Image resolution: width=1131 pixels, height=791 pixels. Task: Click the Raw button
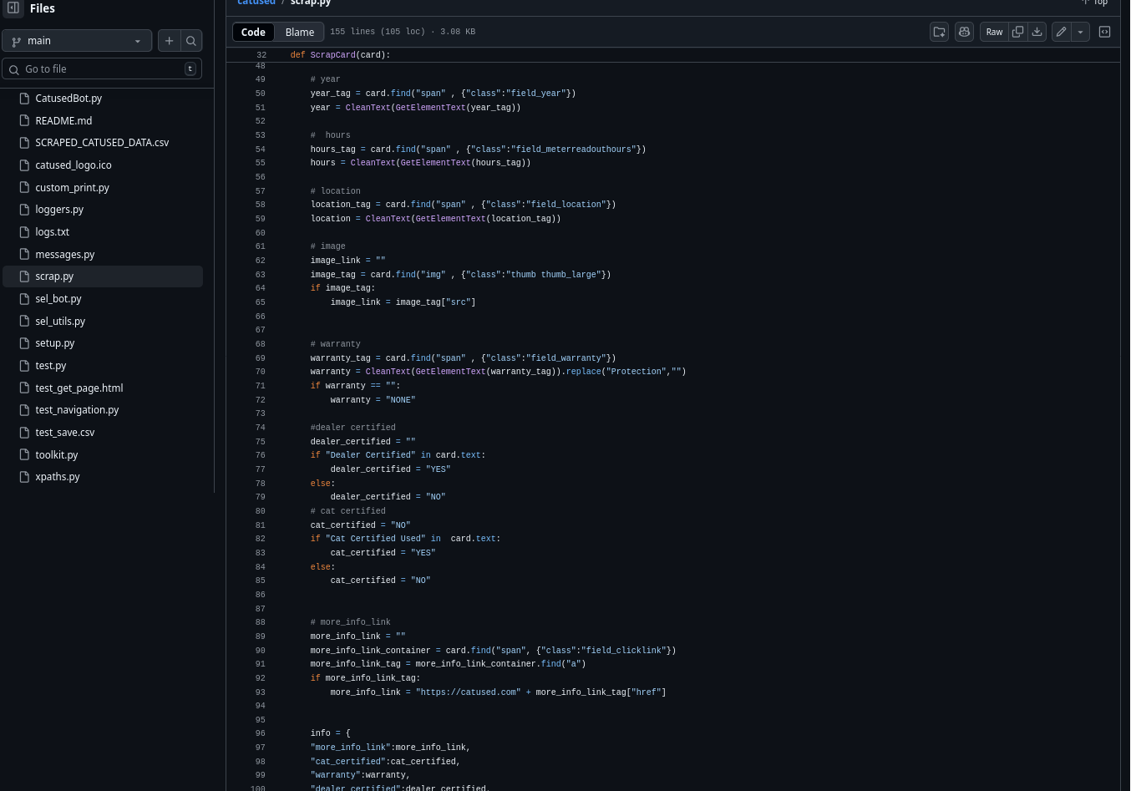pos(994,32)
